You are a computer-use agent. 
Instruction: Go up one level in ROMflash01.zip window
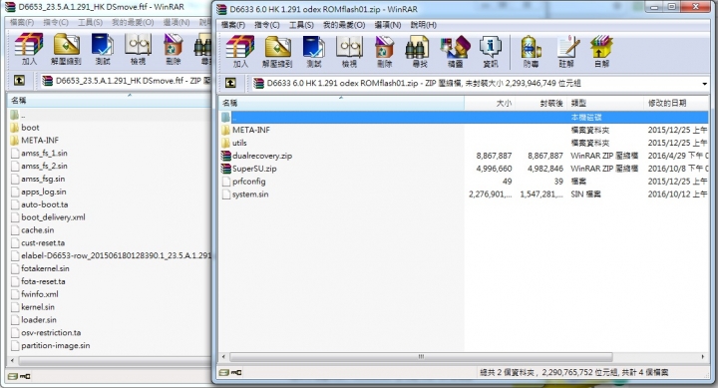230,83
